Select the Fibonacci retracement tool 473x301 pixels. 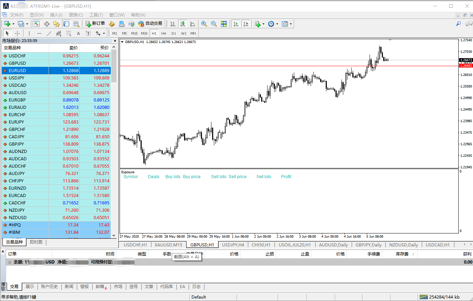68,34
